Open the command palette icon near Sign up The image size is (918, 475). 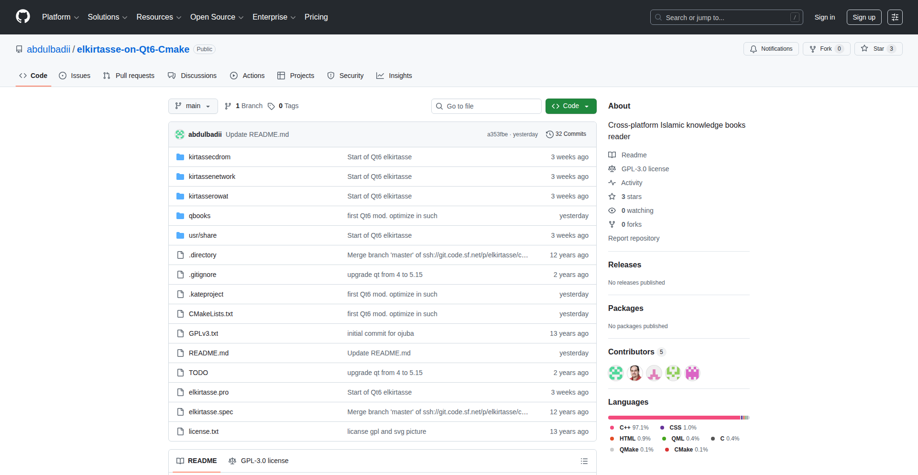895,17
